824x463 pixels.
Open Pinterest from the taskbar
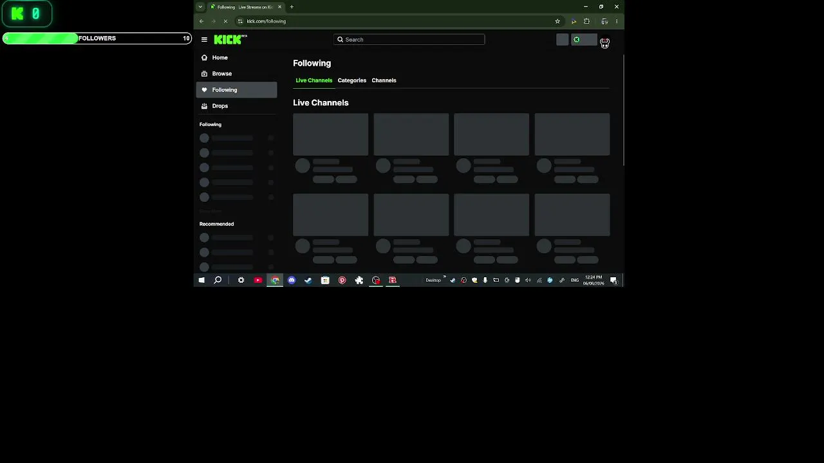pyautogui.click(x=342, y=280)
